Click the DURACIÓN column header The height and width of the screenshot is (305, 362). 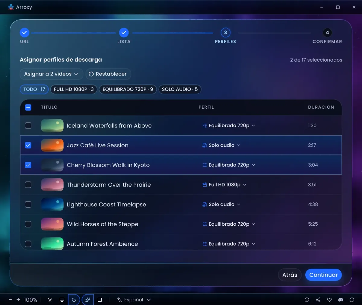(x=321, y=107)
